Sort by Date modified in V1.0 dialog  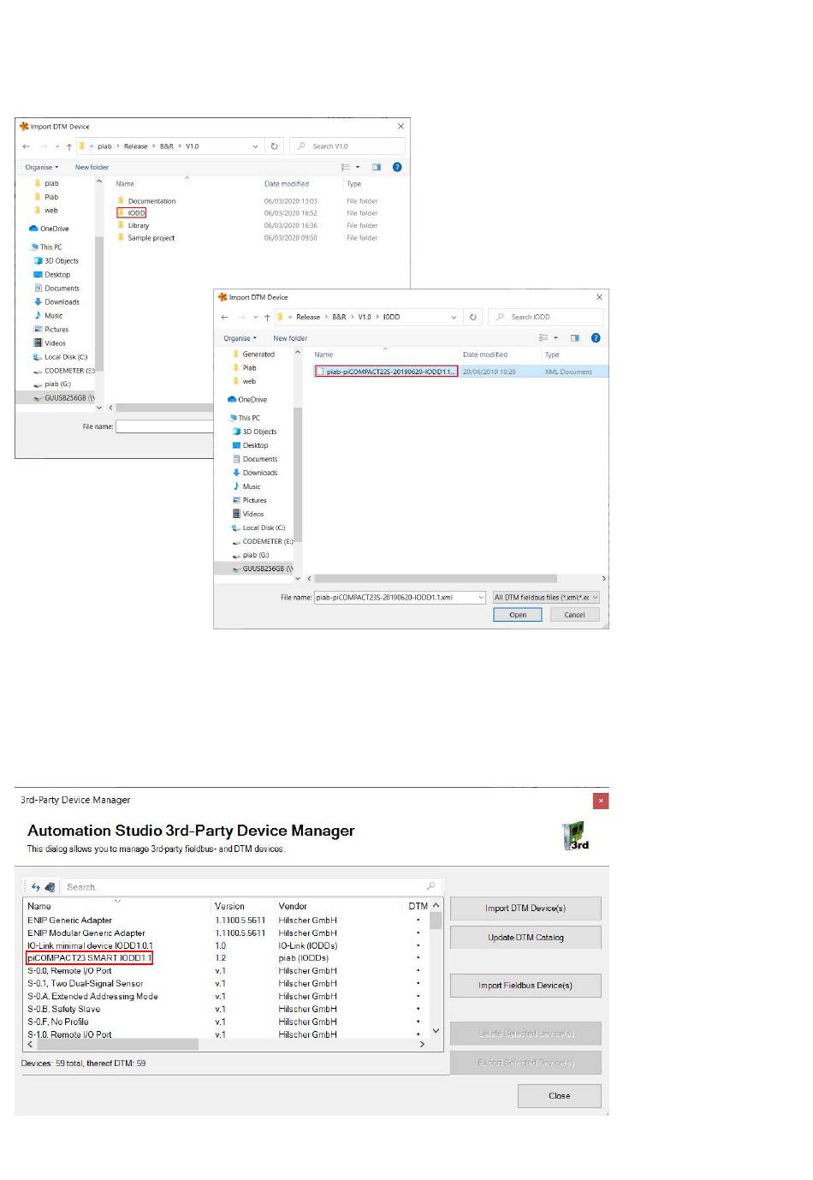pos(287,184)
